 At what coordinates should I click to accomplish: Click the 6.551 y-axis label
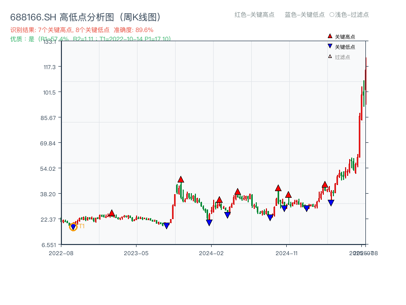tap(49, 245)
